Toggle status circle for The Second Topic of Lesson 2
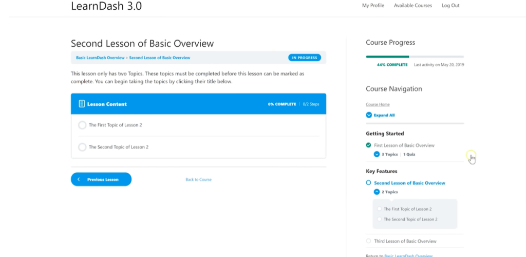This screenshot has height=257, width=526. point(82,147)
